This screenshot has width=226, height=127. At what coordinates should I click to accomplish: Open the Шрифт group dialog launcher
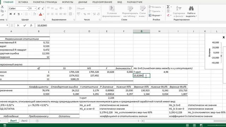point(44,20)
